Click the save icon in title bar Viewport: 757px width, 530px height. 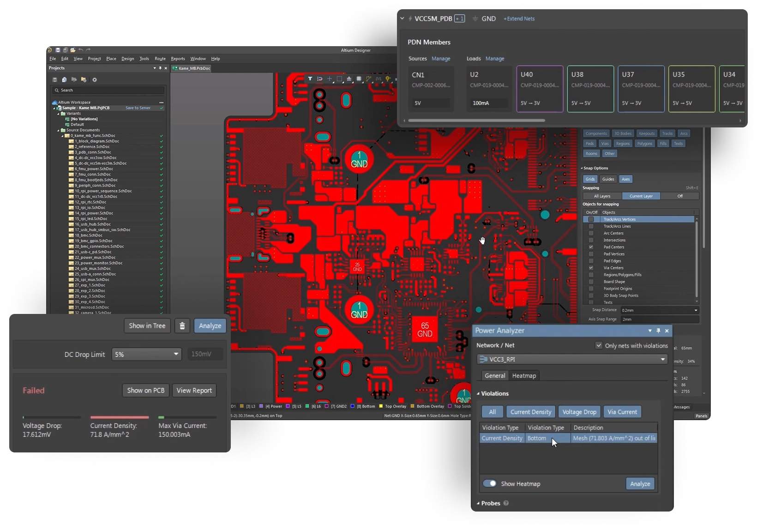tap(58, 50)
